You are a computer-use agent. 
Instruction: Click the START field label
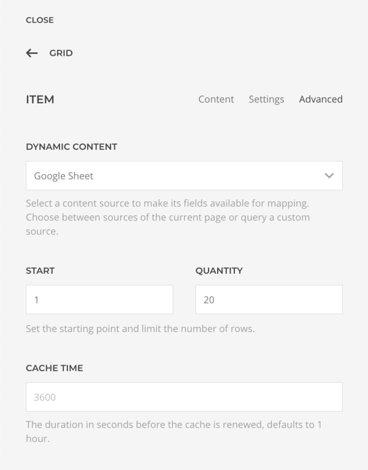(40, 271)
